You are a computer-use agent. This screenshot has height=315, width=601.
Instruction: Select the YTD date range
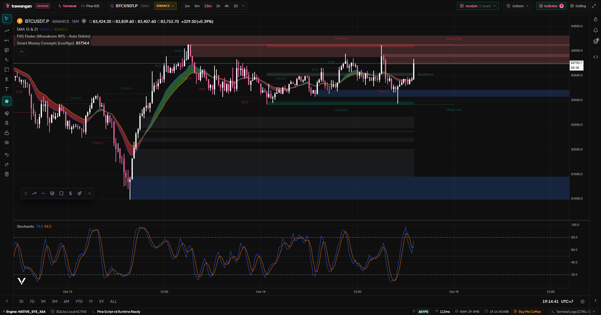pos(79,302)
